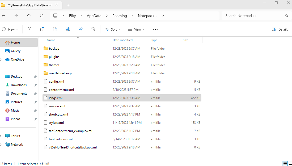Expand chevron after AppData in address bar
292x166 pixels.
[107, 16]
